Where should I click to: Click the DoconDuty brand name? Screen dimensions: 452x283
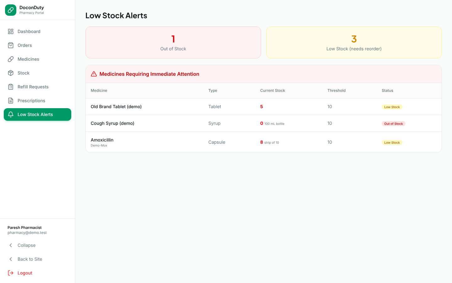pyautogui.click(x=32, y=8)
